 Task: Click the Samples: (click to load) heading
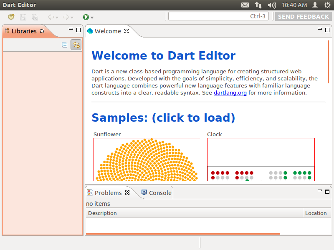[x=163, y=118]
